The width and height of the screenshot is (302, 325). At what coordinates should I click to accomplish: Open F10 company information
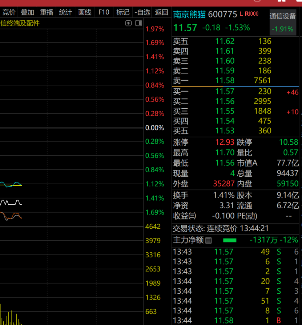[x=104, y=12]
